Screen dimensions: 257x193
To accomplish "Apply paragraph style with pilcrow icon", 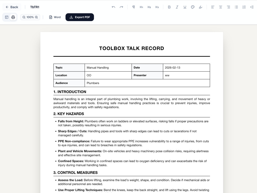I will coord(134,7).
